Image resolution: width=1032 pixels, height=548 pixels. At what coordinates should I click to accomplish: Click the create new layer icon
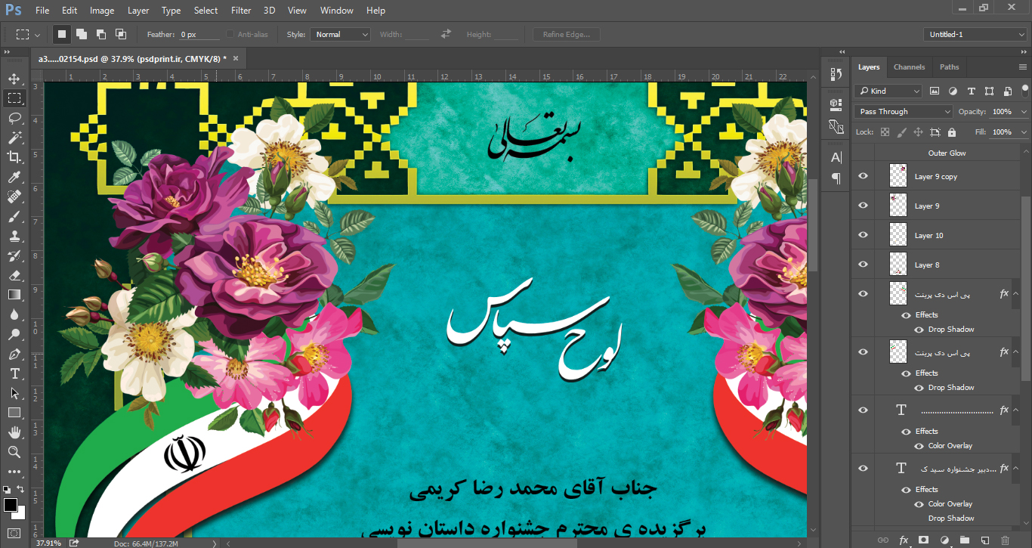[984, 540]
